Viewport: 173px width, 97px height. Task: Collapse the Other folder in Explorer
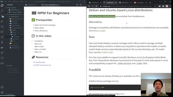click(x=14, y=30)
